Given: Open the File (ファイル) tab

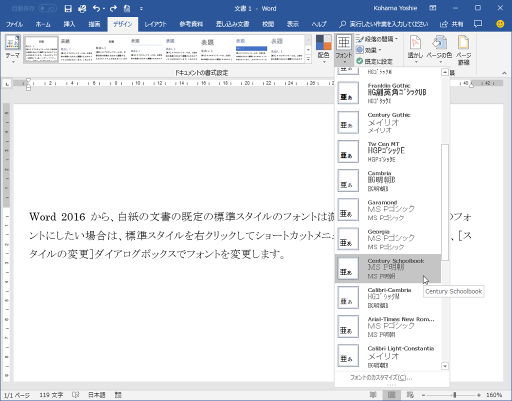Looking at the screenshot, I should tap(14, 24).
